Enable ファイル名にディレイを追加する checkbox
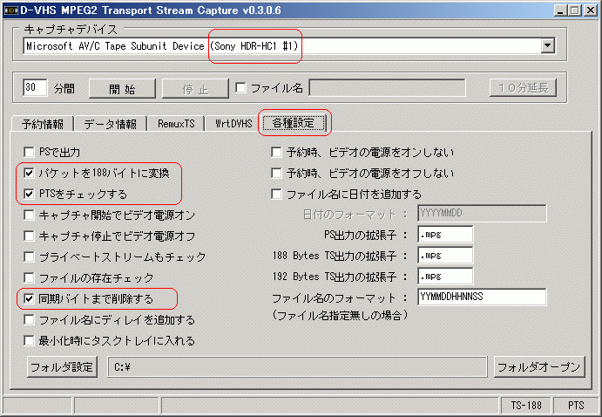 coord(29,319)
